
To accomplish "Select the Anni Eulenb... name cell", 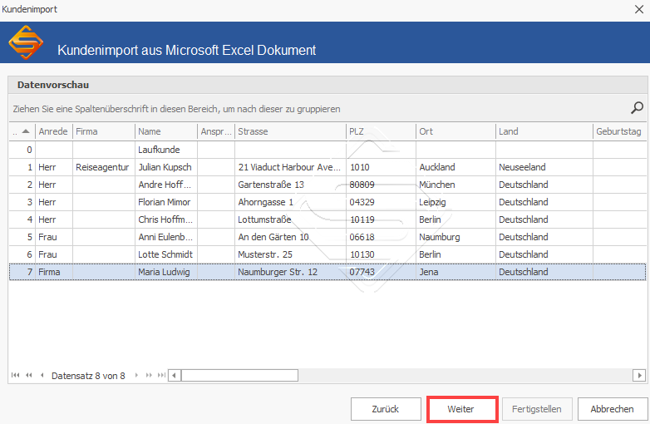I will click(x=166, y=237).
